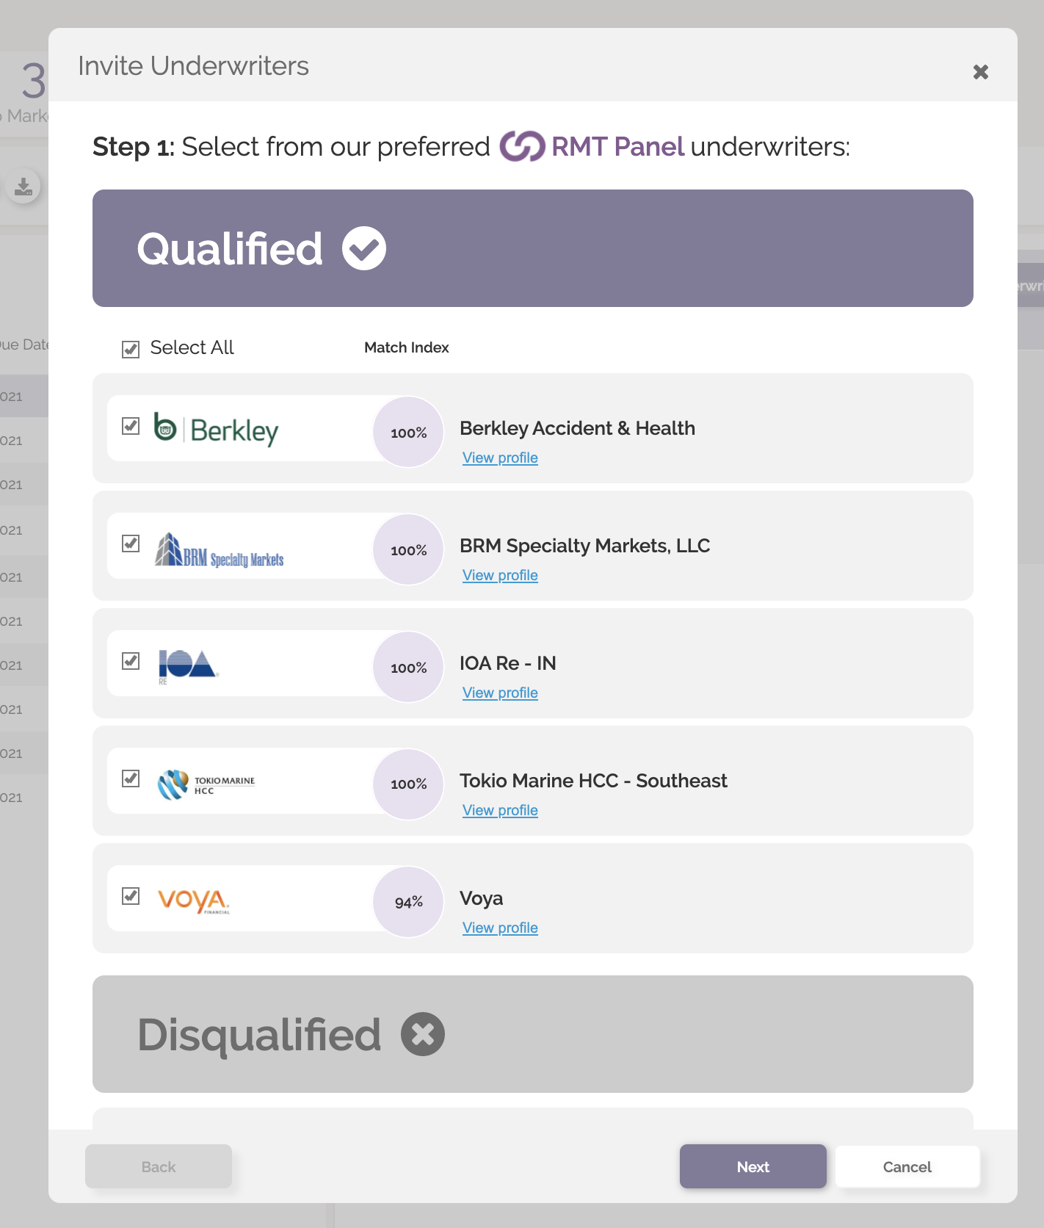Click the Next button
This screenshot has height=1228, width=1044.
click(753, 1166)
